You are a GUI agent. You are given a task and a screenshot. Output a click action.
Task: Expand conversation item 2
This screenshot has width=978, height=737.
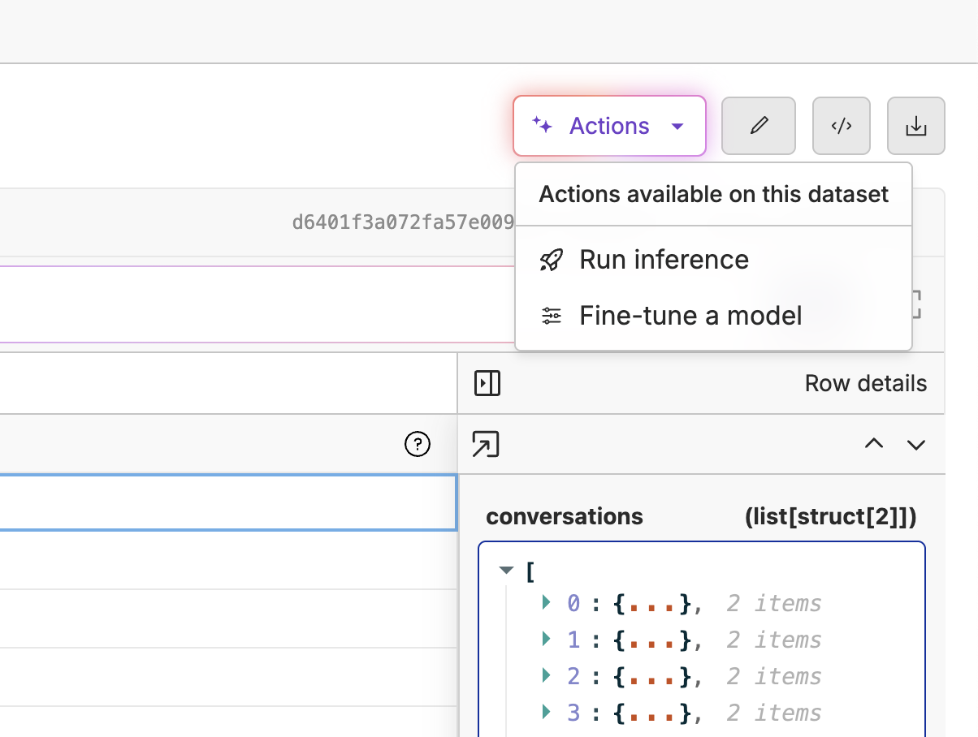coord(546,675)
